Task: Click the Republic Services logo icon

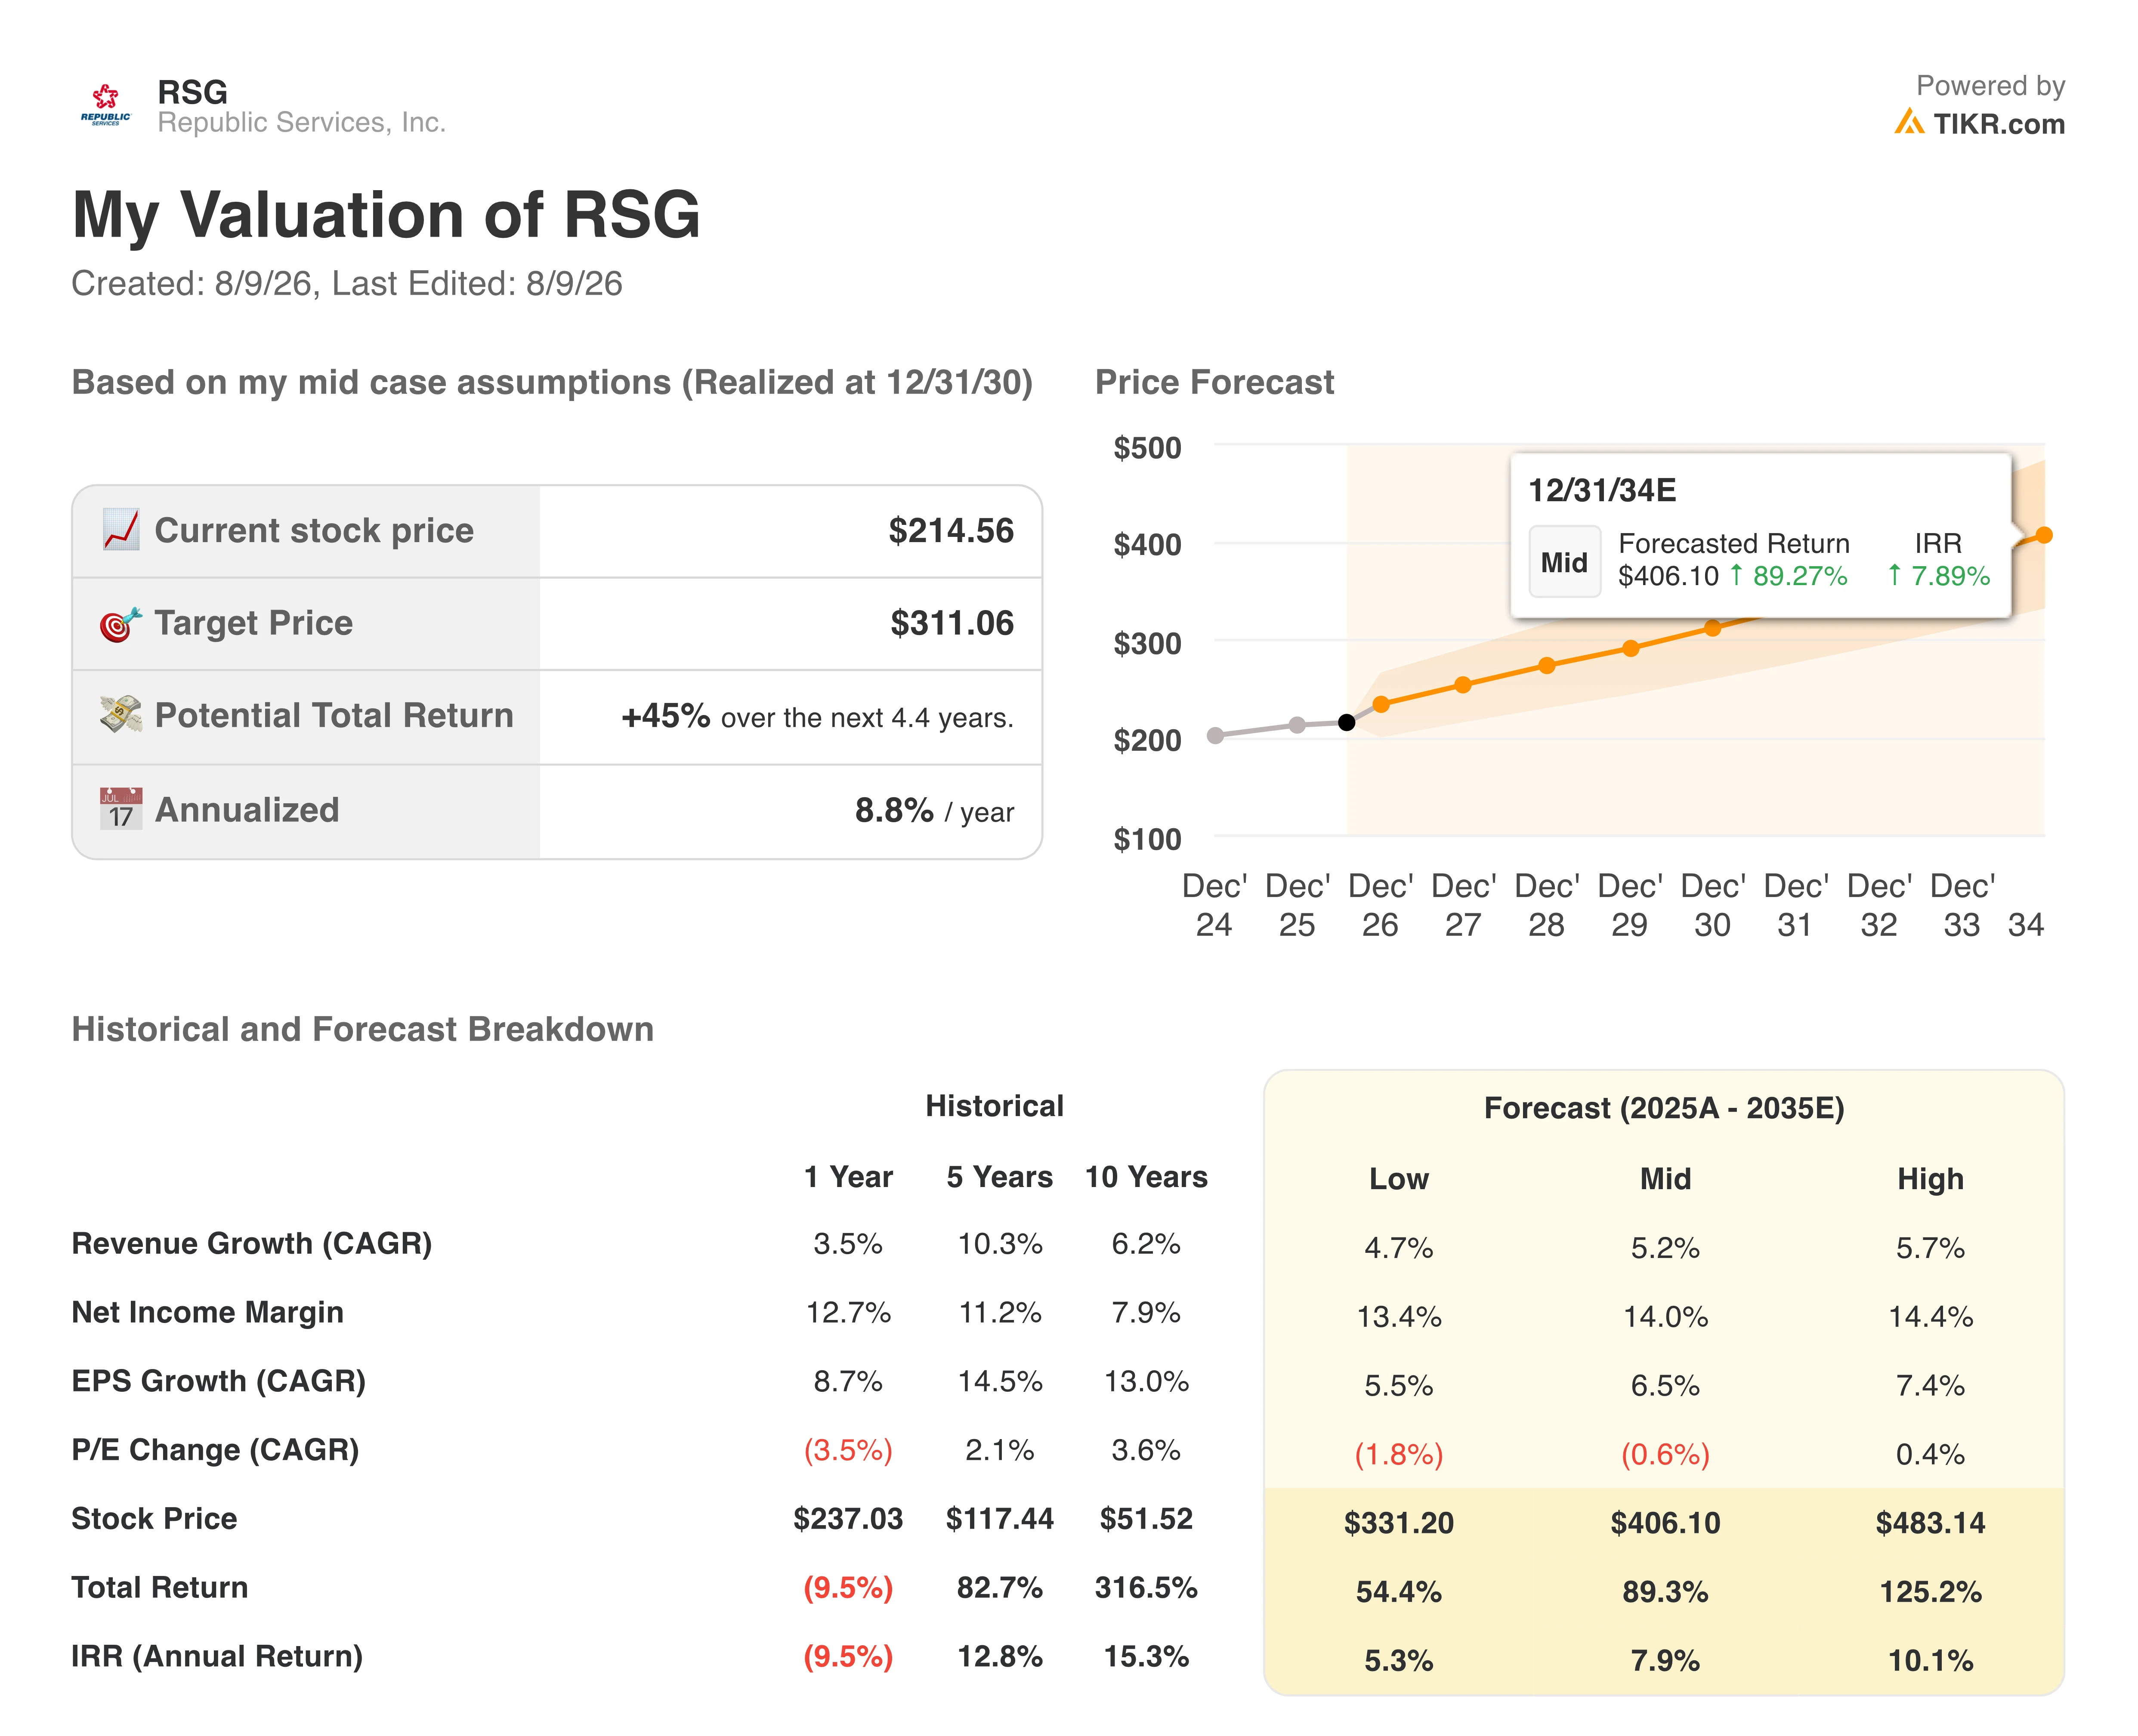Action: tap(105, 105)
